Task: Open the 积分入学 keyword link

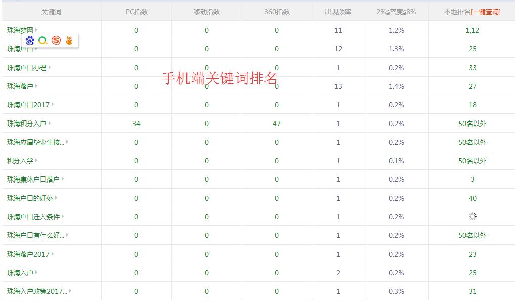Action: coord(20,161)
